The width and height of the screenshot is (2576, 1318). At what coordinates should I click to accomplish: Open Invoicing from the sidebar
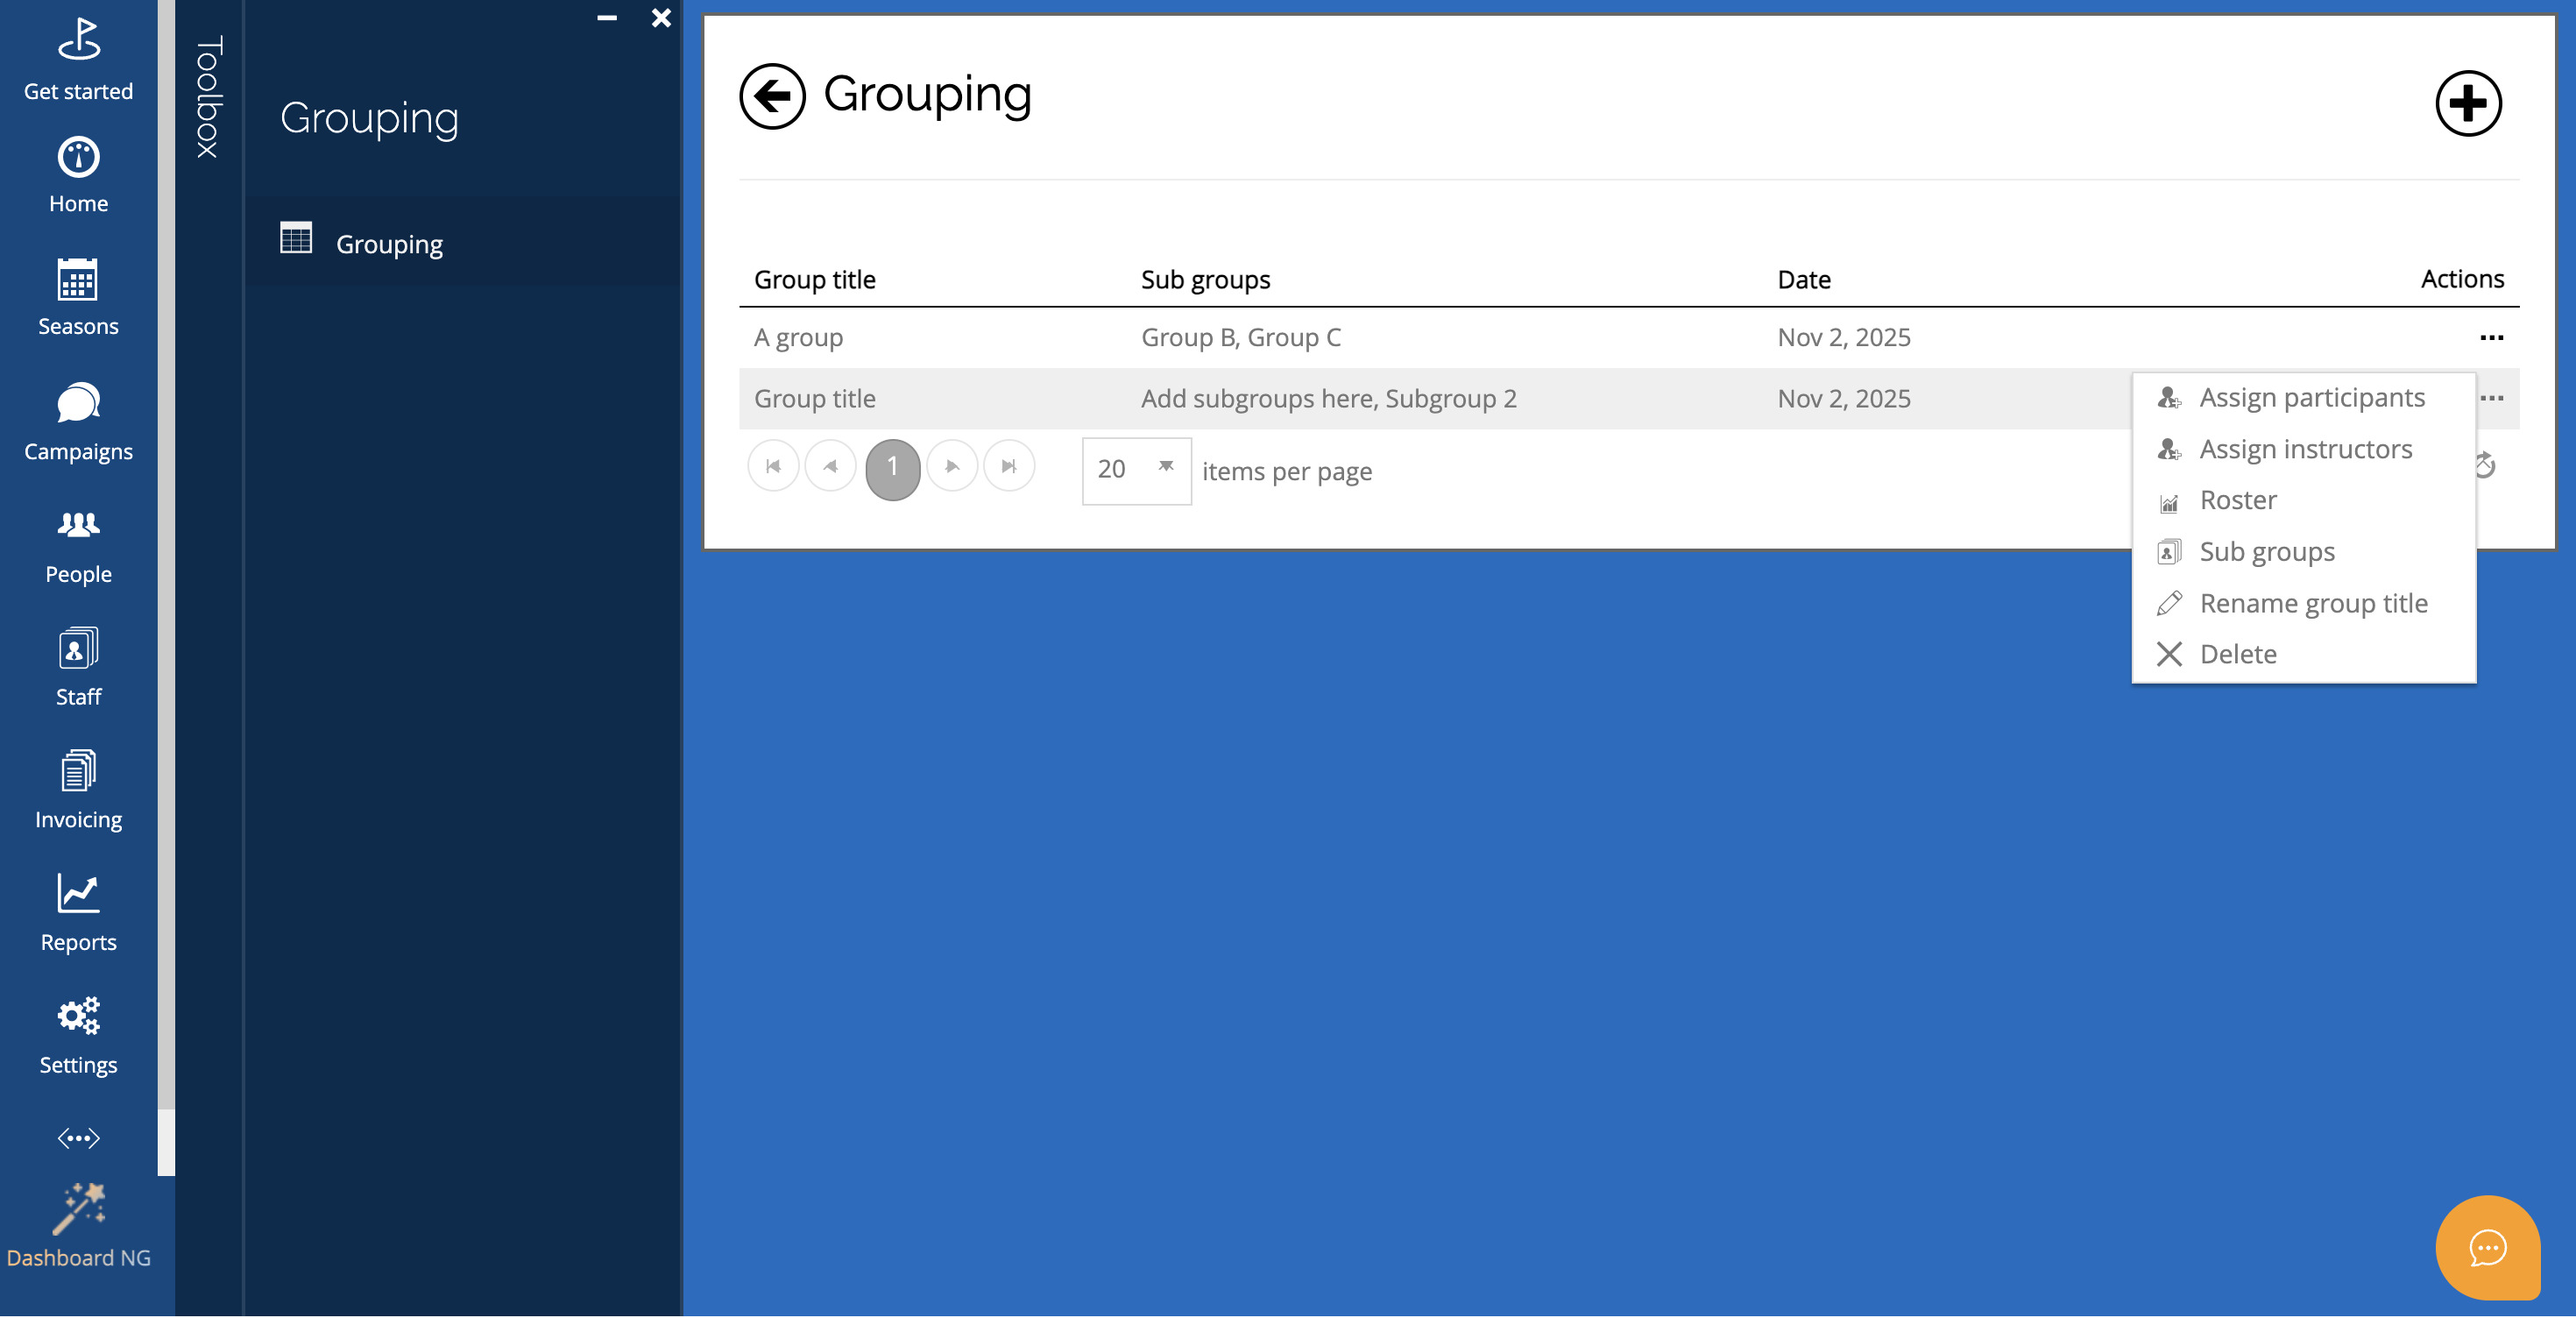coord(78,790)
